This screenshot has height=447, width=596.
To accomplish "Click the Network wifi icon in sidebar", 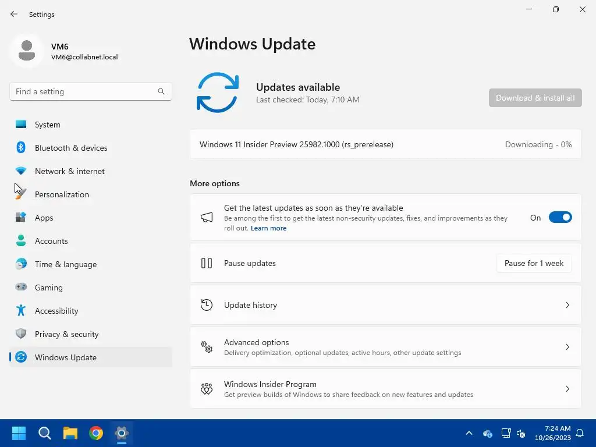I will [21, 171].
